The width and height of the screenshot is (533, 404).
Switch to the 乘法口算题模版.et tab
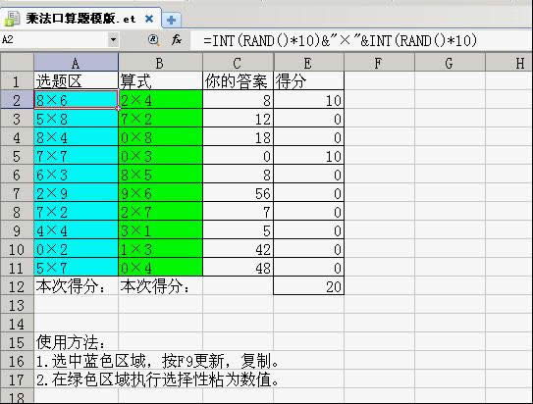point(80,19)
